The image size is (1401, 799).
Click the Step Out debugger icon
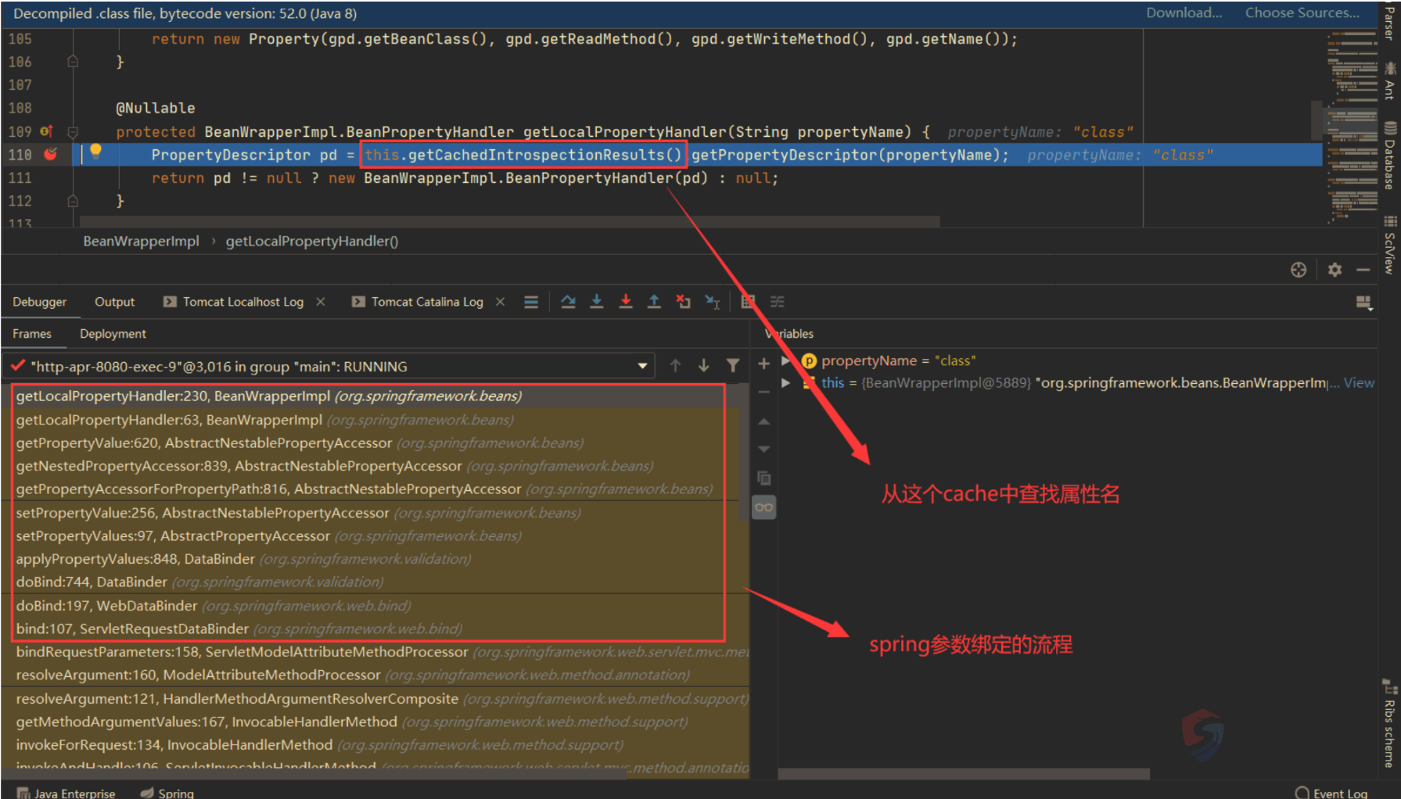654,302
